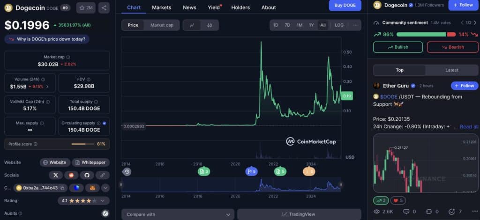
Task: Add token to MetaMask via fox icon
Action: (92, 188)
